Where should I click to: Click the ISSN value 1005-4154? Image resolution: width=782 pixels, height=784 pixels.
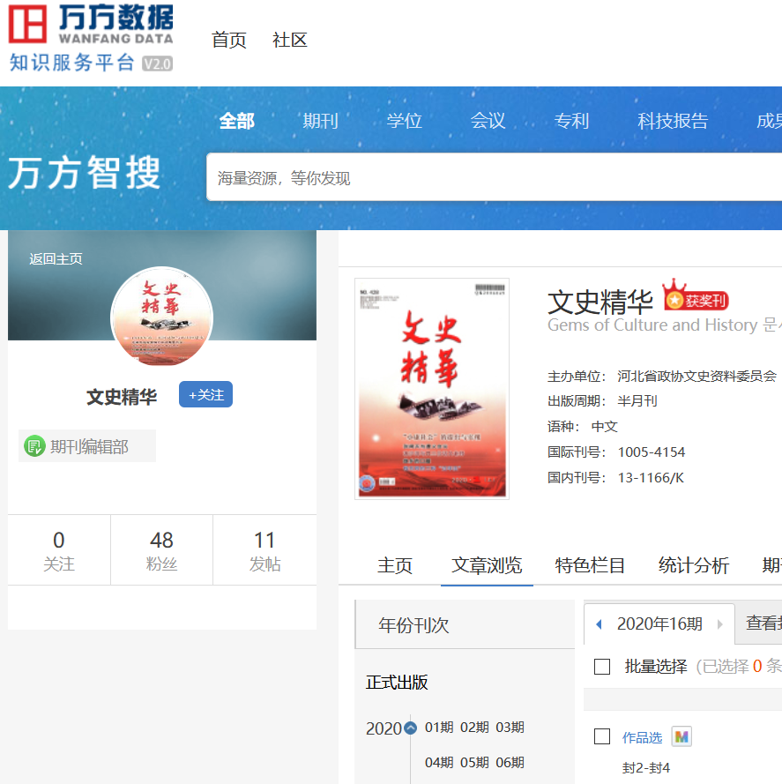[651, 452]
